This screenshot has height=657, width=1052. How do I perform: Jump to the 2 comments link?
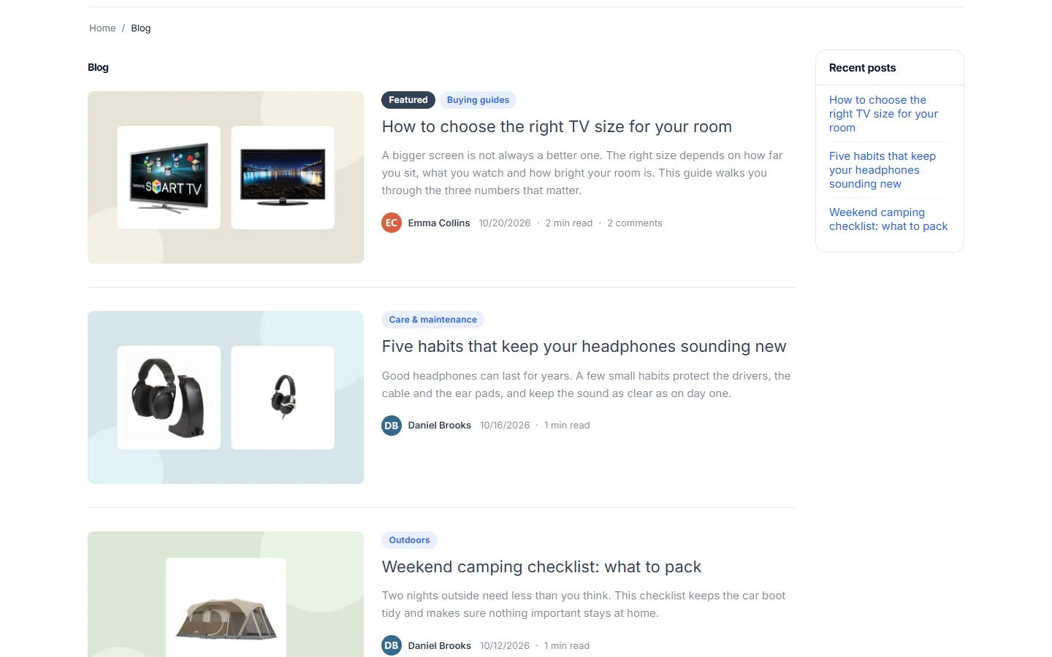click(635, 223)
